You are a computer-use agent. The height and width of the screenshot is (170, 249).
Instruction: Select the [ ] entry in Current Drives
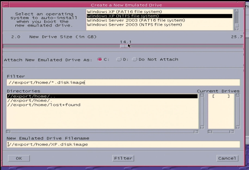point(221,96)
